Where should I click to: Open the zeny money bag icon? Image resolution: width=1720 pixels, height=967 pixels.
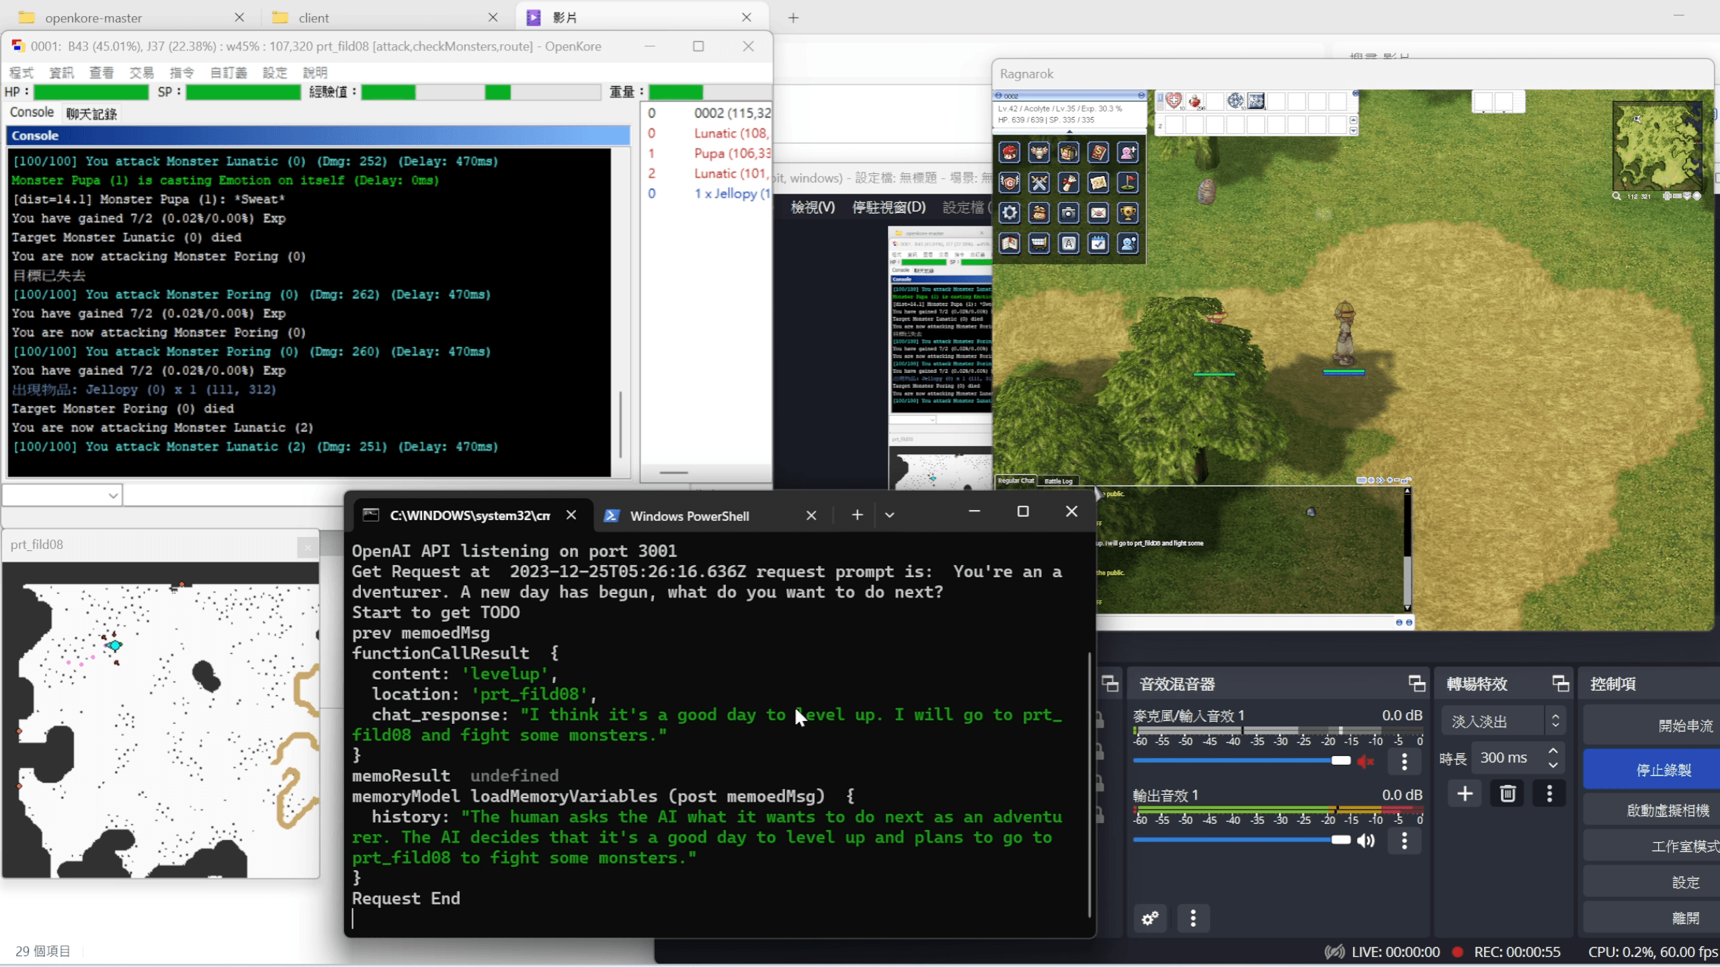pyautogui.click(x=1039, y=213)
